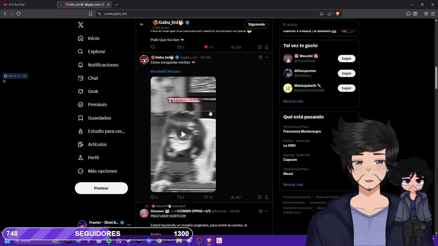Open the Francesca Montenegro trend
Viewport: 438px width, 246px height.
click(302, 129)
